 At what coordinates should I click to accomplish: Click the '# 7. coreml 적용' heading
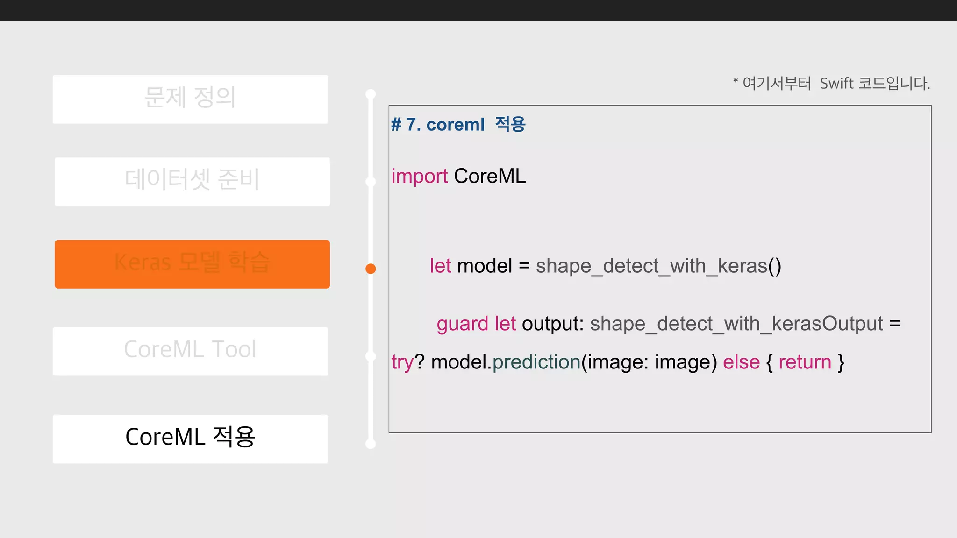click(458, 124)
